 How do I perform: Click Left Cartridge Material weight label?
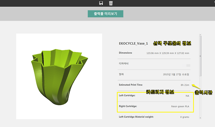pyautogui.click(x=136, y=117)
